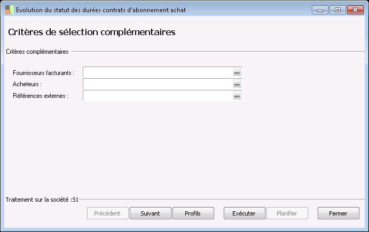Click the "Références externes :" label
The height and width of the screenshot is (232, 369).
41,96
